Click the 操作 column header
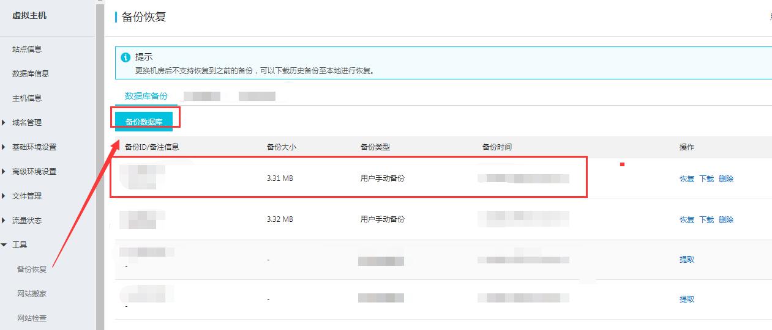 point(687,147)
